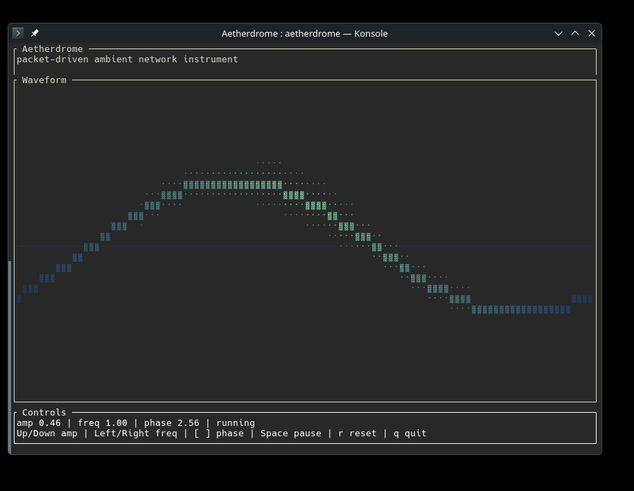634x491 pixels.
Task: Close the Konsole window
Action: point(592,33)
